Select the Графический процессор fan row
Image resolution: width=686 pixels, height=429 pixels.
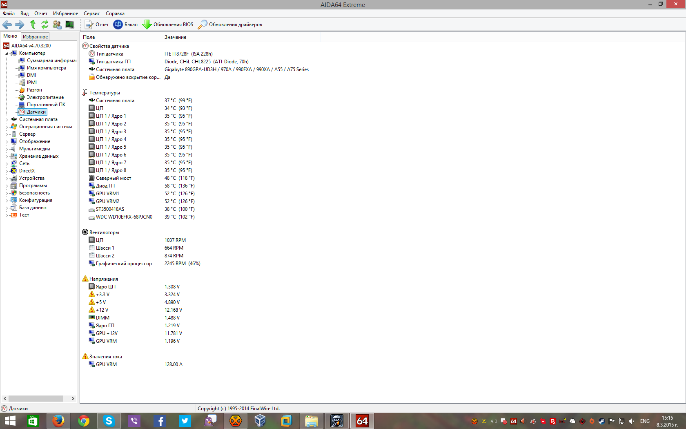145,264
